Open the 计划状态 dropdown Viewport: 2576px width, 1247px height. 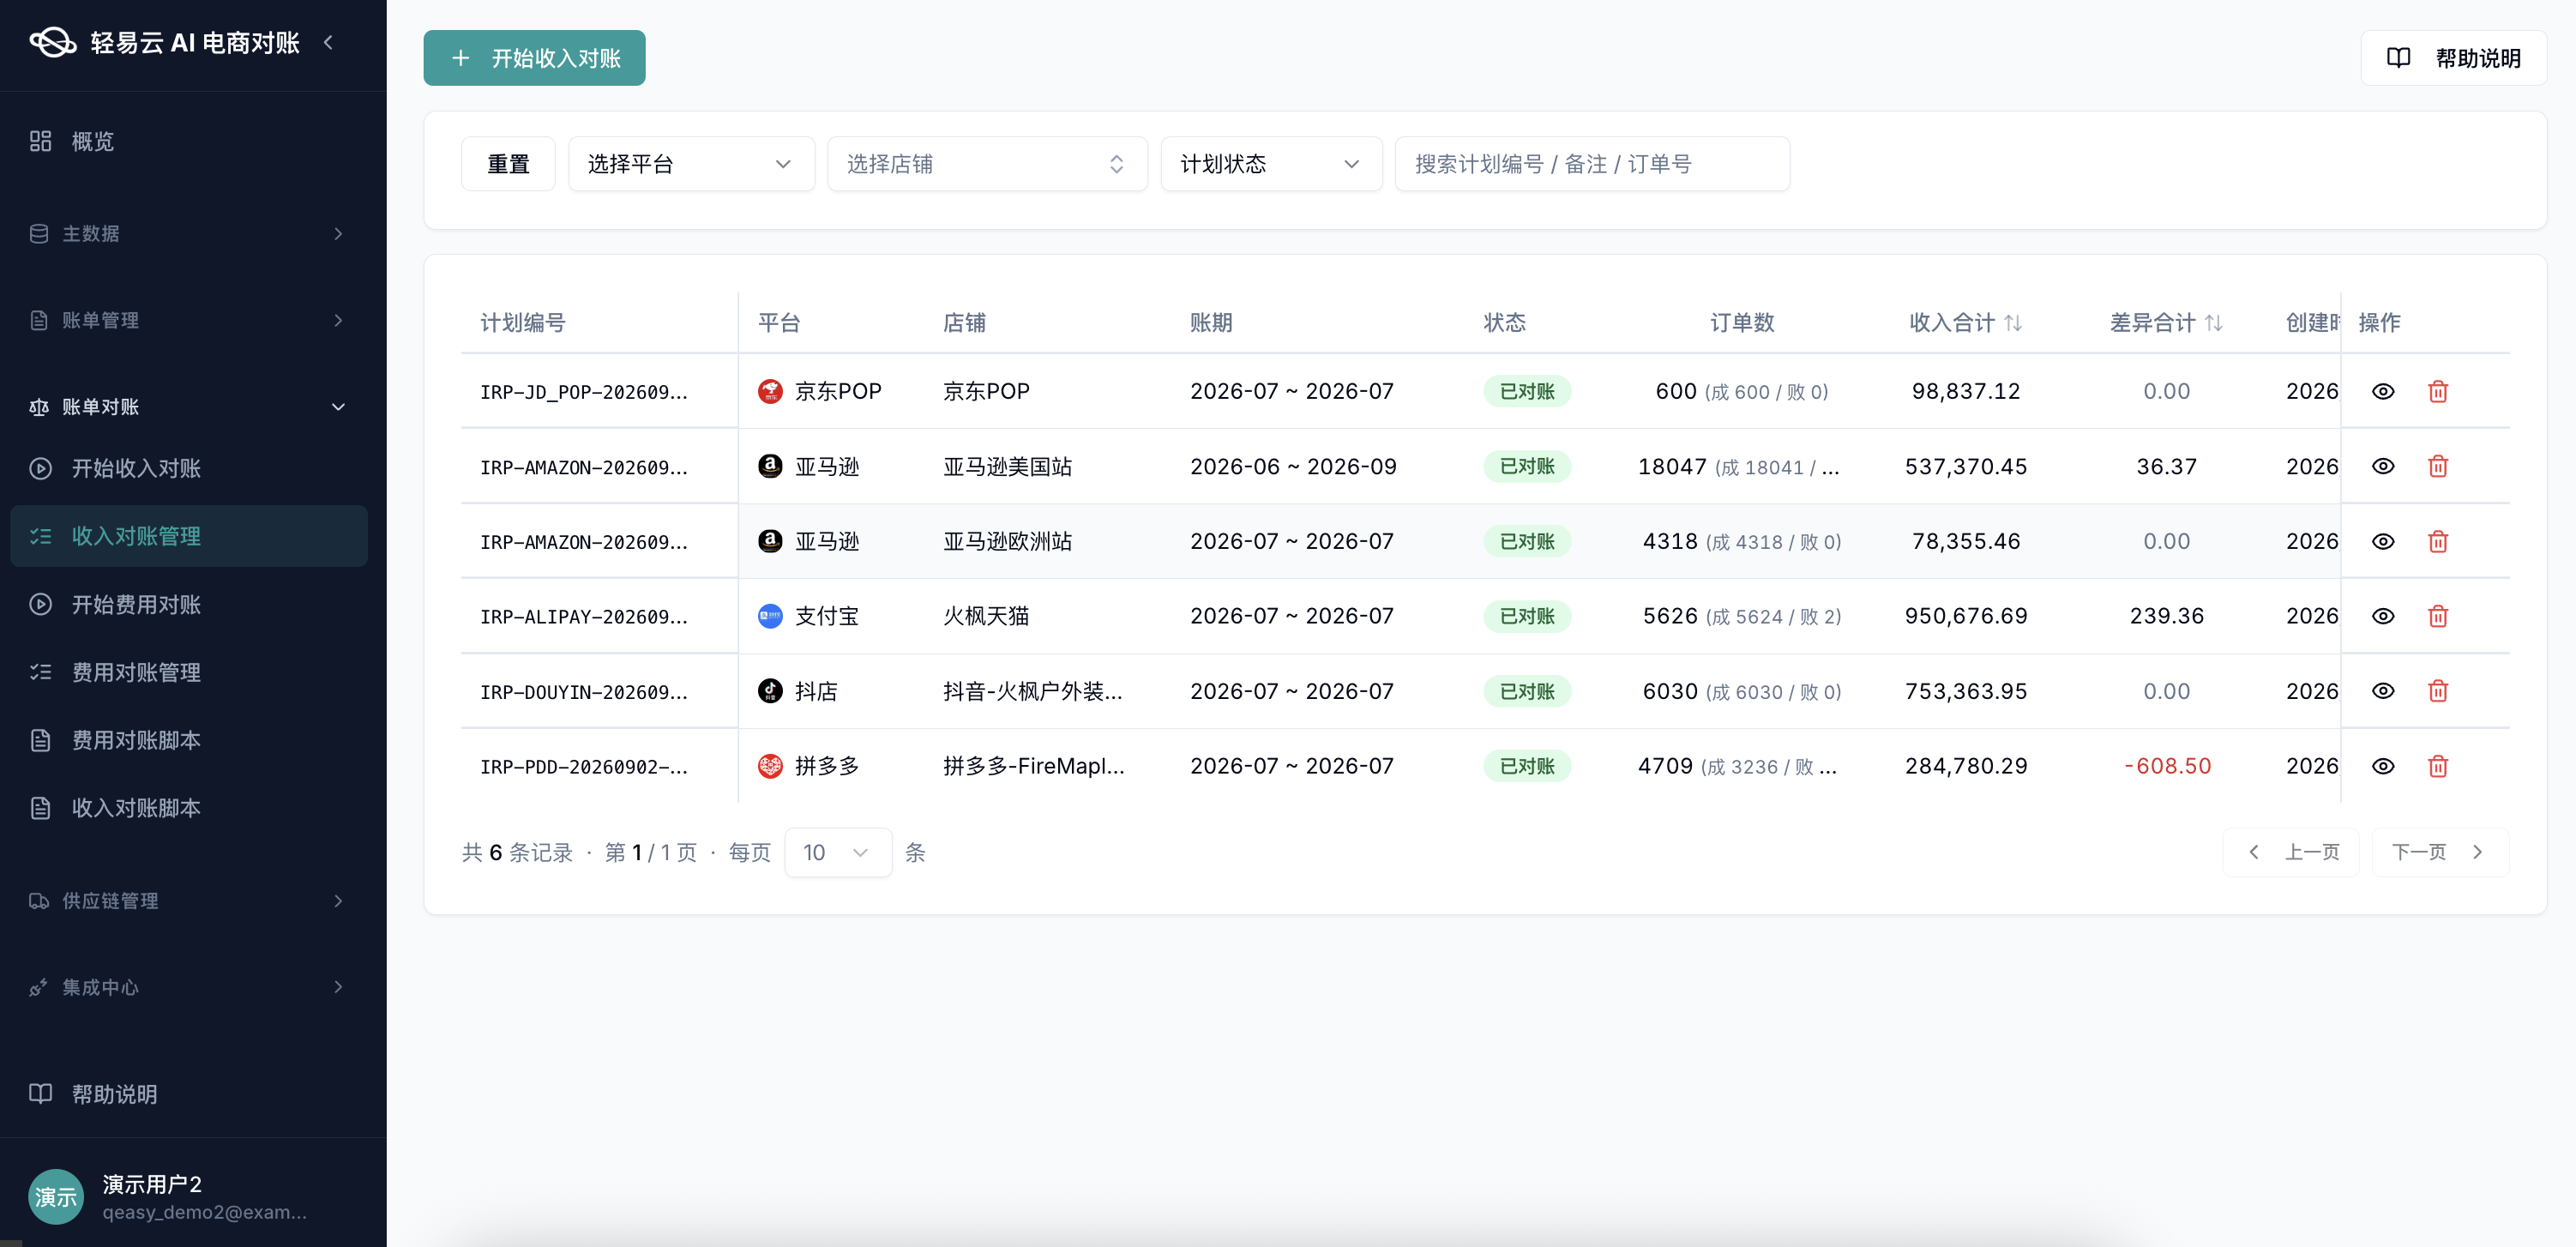click(x=1271, y=164)
